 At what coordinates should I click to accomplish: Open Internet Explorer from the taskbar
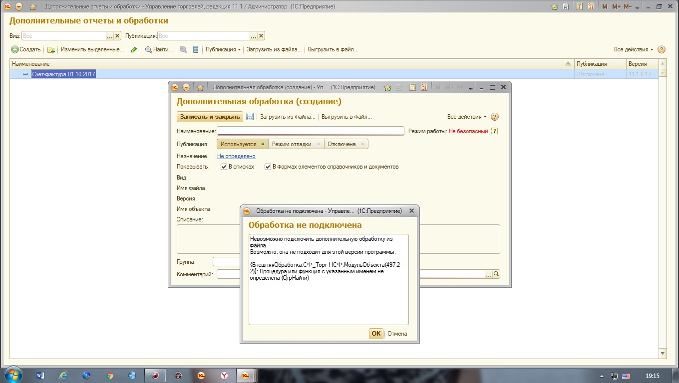(63, 375)
